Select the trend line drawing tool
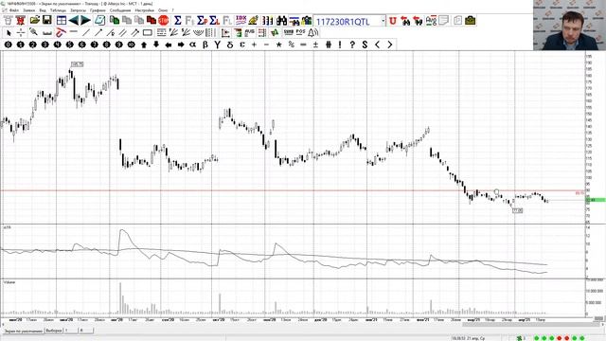606x341 pixels. tap(86, 33)
